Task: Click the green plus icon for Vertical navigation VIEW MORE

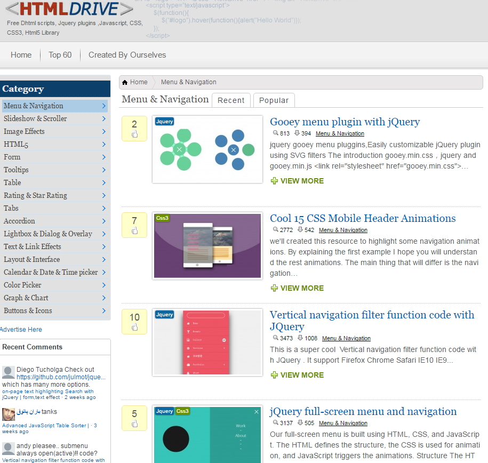Action: [x=274, y=375]
